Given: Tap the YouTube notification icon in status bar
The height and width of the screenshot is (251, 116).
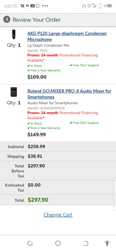Looking at the screenshot, I should (x=32, y=6).
